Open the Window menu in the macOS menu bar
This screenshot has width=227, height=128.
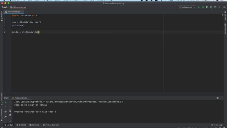point(101,0)
